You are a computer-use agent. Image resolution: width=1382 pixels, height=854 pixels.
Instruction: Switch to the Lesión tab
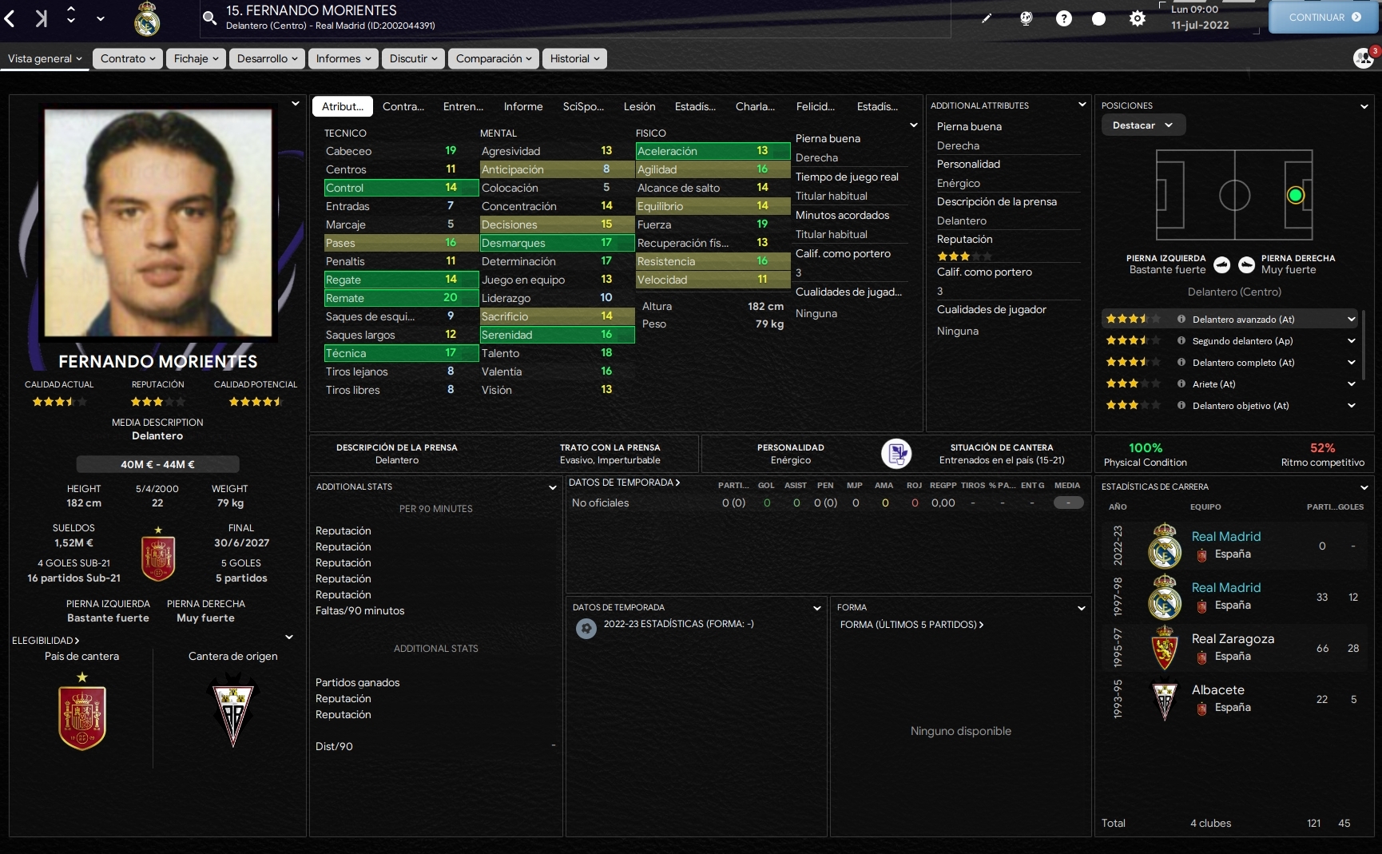coord(640,107)
